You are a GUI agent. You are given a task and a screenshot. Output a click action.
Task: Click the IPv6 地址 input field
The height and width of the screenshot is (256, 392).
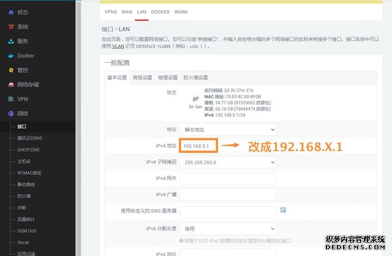(228, 252)
